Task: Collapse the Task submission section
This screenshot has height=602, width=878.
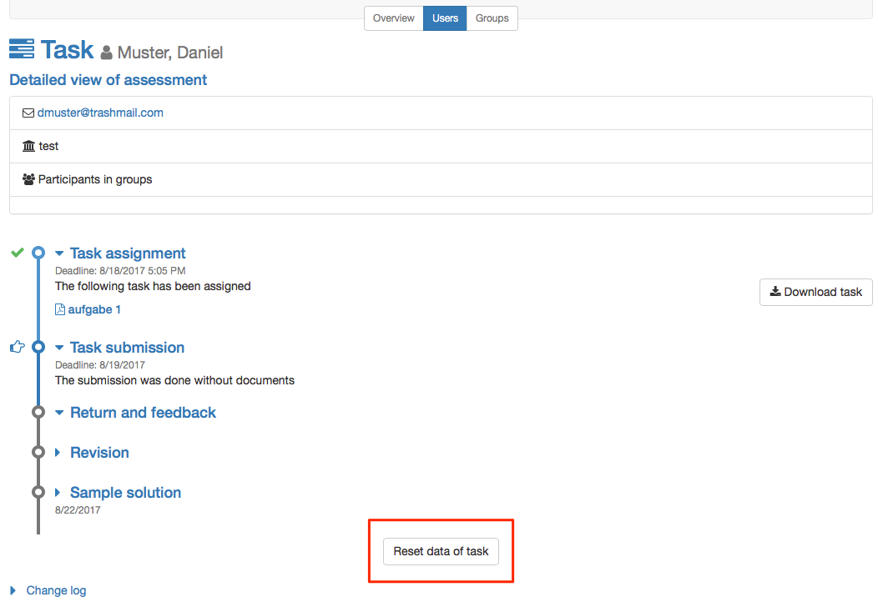Action: [59, 348]
